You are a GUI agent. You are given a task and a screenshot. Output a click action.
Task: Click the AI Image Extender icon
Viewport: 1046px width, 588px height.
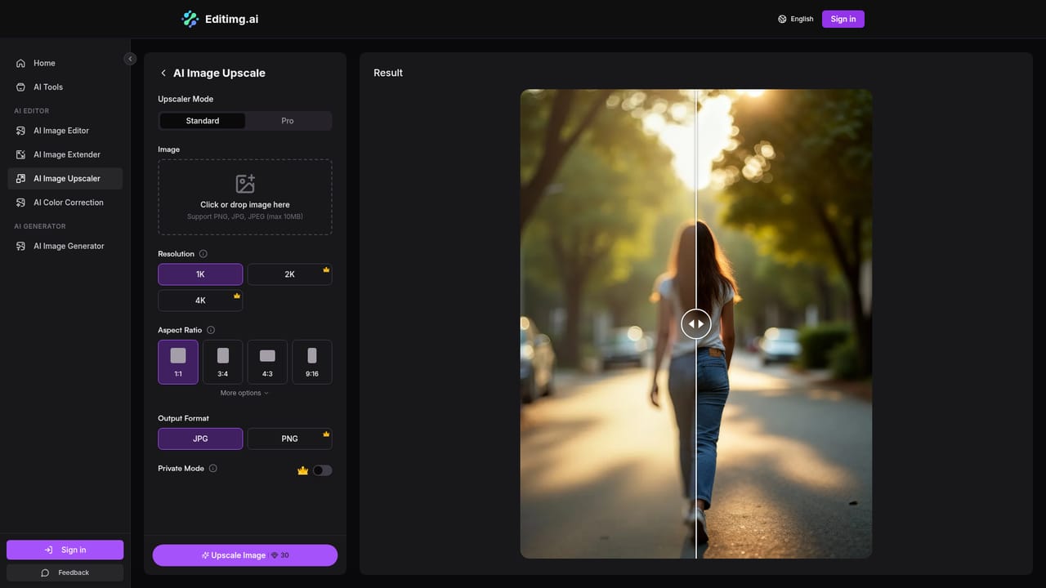pos(21,154)
